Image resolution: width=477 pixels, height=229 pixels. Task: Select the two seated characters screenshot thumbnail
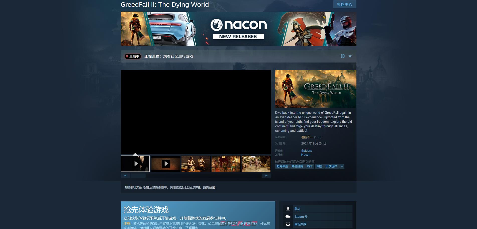(196, 164)
